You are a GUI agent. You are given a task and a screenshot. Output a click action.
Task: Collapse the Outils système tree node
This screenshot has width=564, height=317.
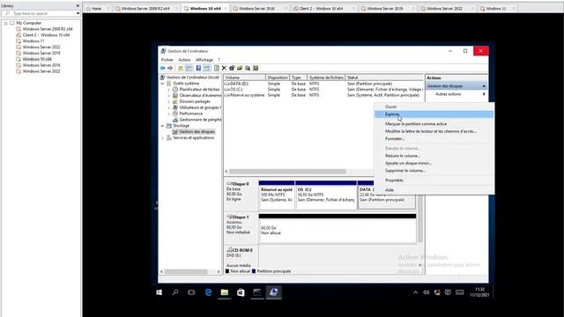[x=162, y=84]
